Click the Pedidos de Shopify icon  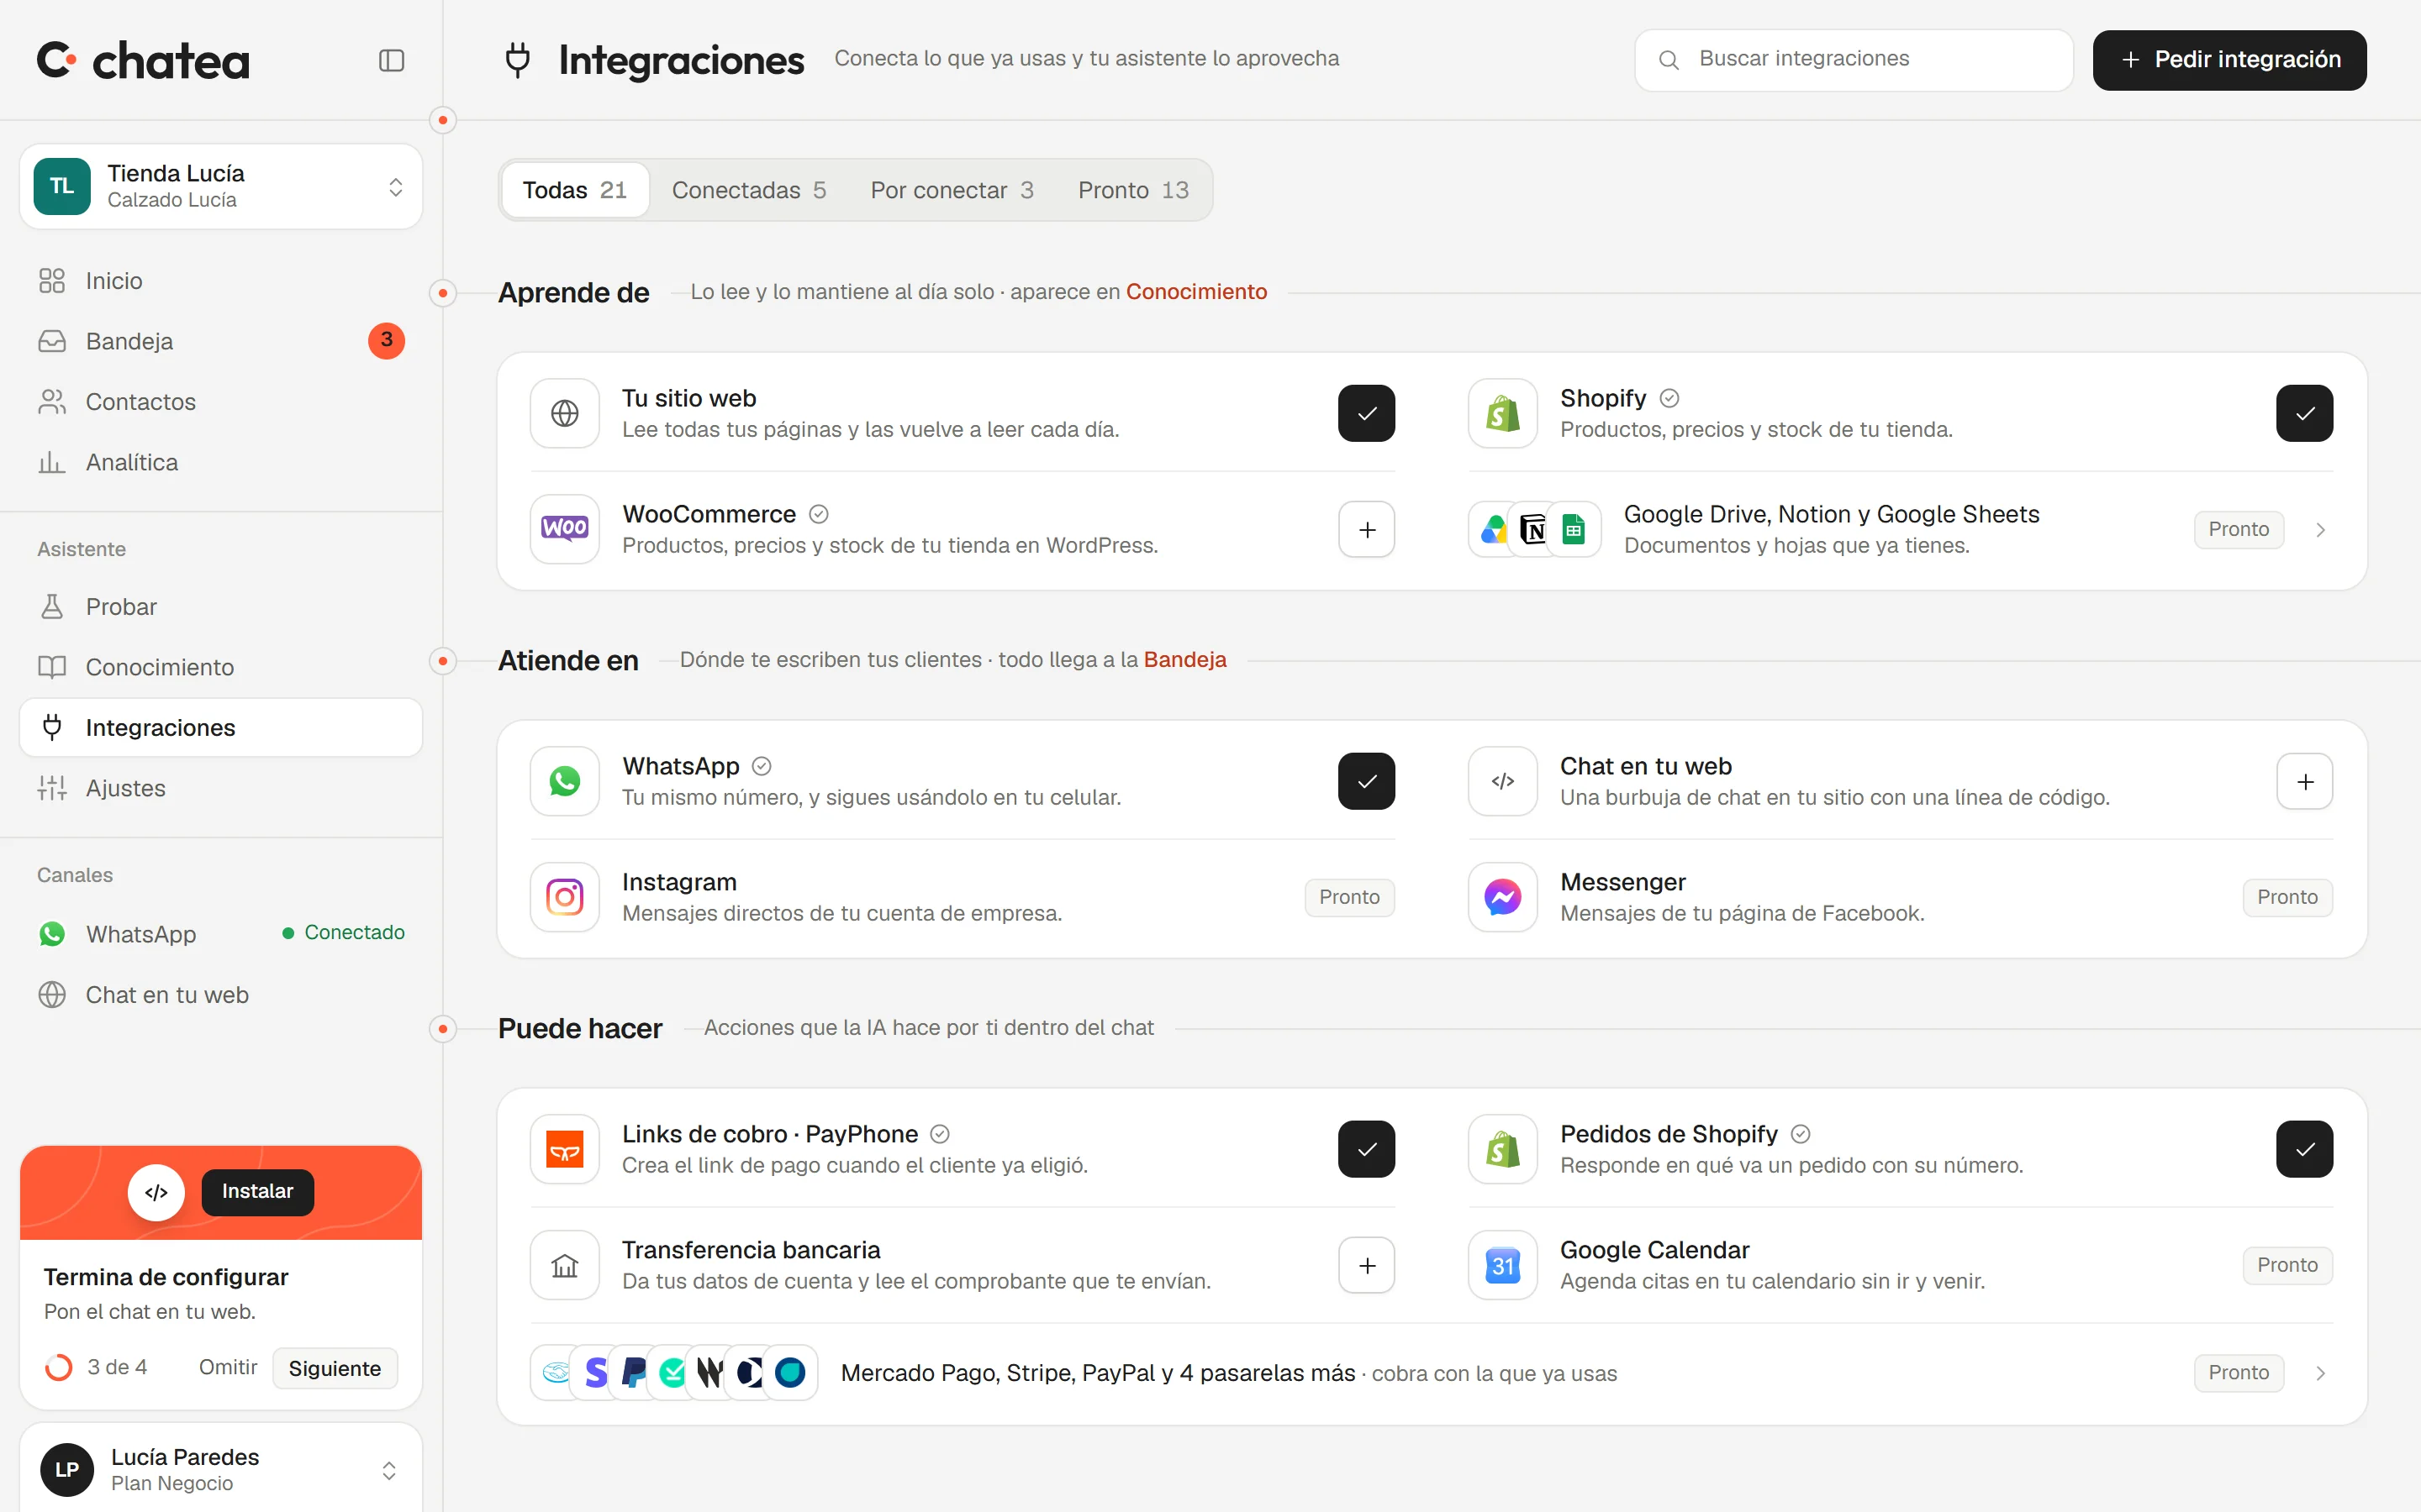1503,1149
